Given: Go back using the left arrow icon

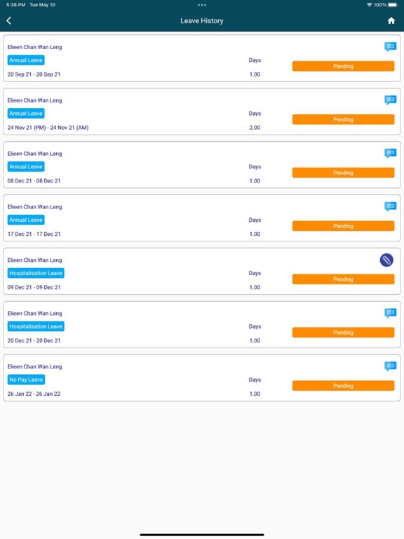Looking at the screenshot, I should tap(9, 20).
